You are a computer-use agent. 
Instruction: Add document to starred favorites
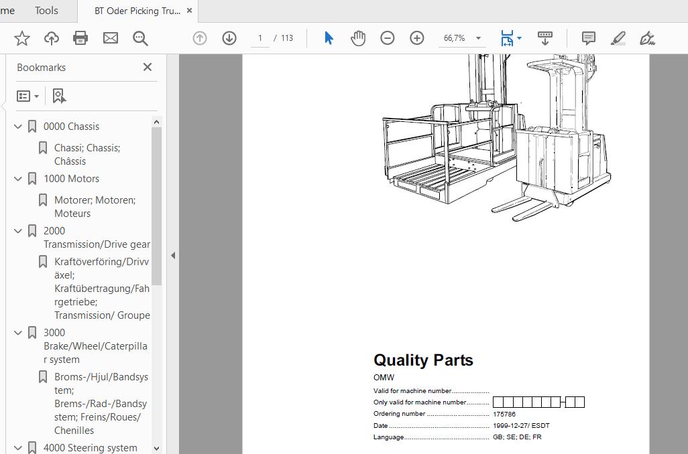(21, 38)
